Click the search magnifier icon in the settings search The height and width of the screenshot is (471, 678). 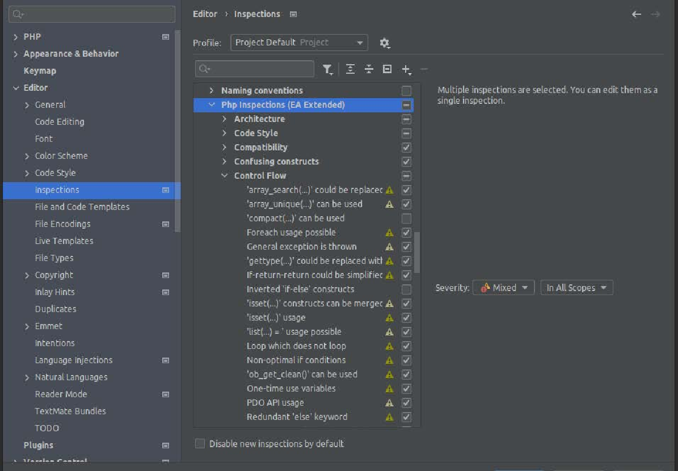tap(18, 14)
